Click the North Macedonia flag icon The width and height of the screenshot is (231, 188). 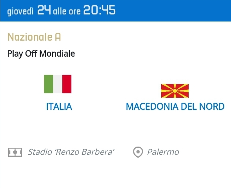pos(175,91)
